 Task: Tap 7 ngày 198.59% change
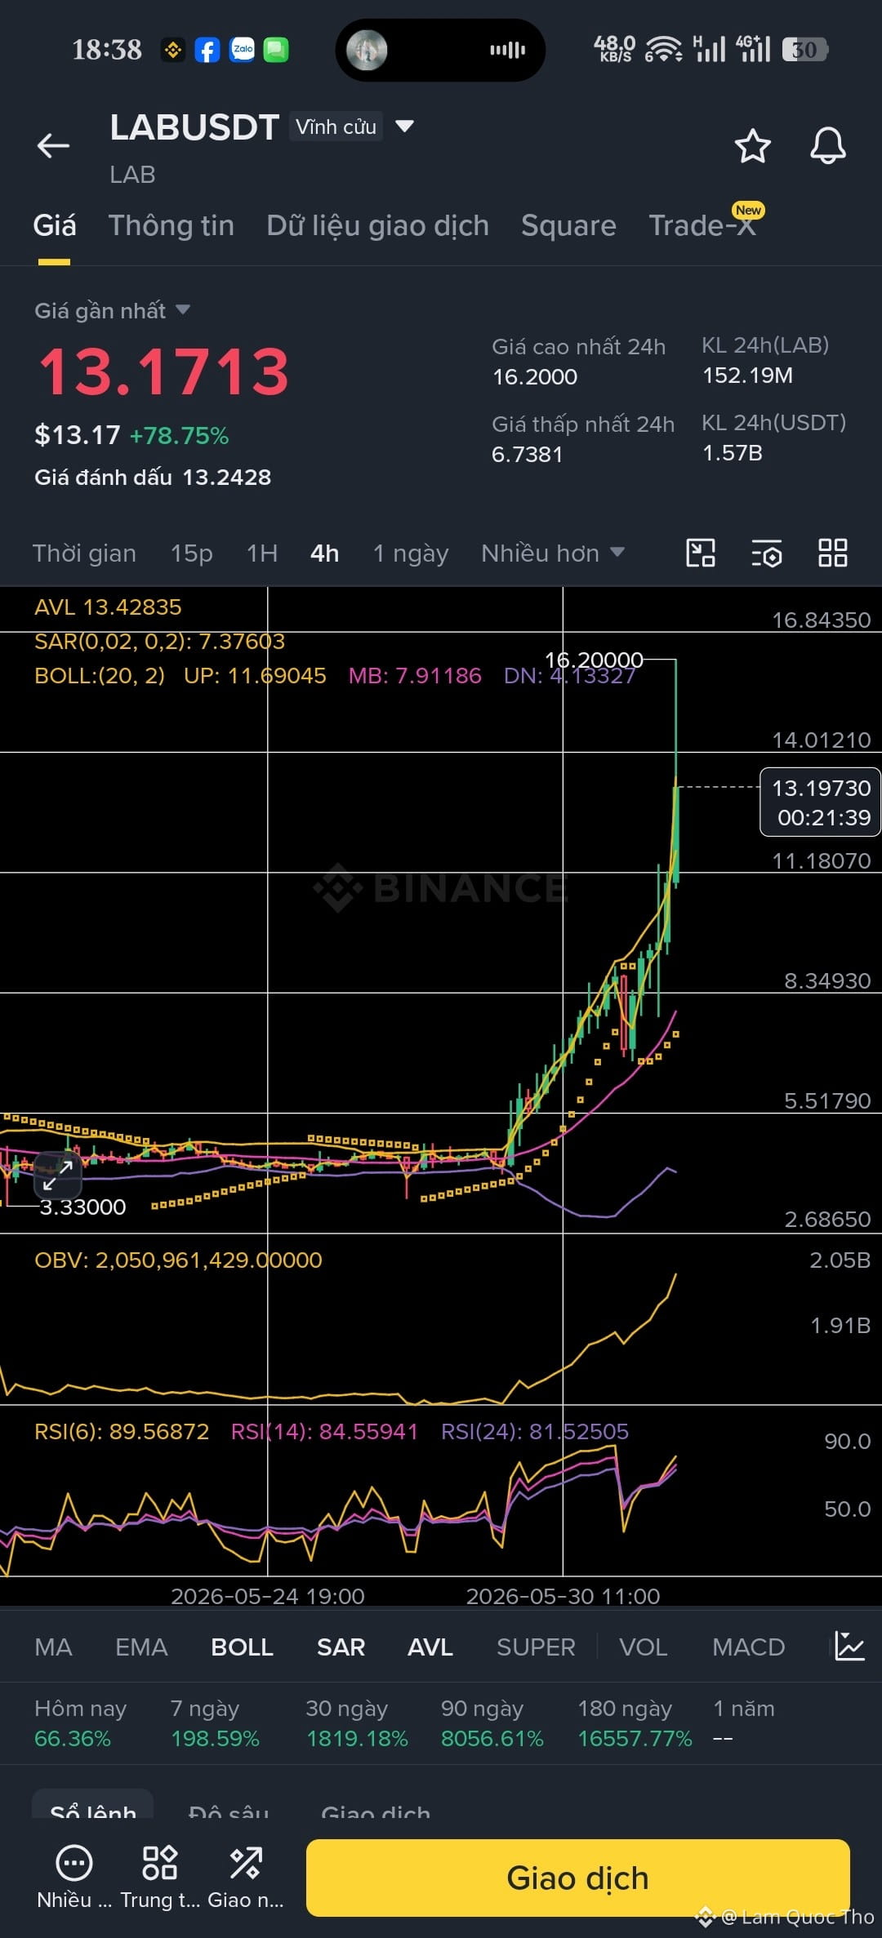(215, 1722)
